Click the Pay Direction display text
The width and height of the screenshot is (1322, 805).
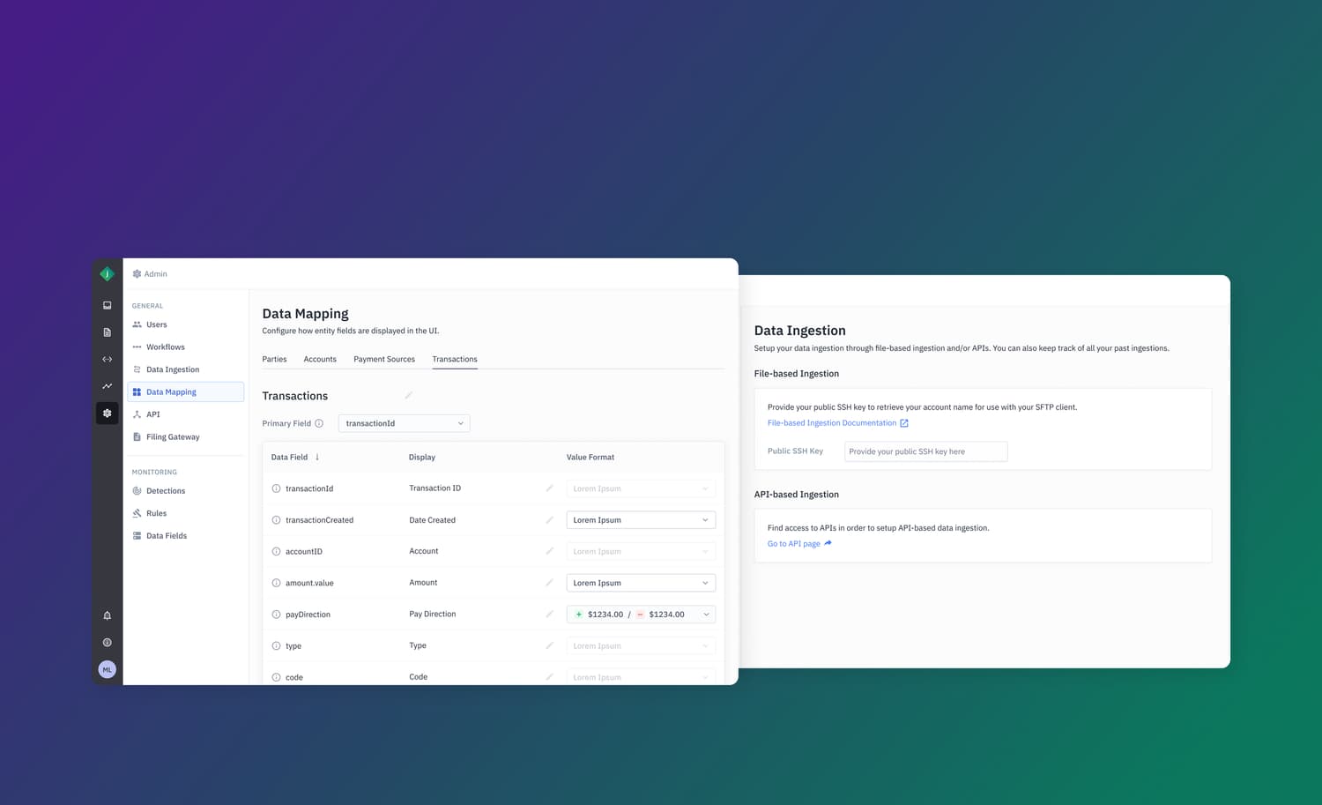coord(433,614)
